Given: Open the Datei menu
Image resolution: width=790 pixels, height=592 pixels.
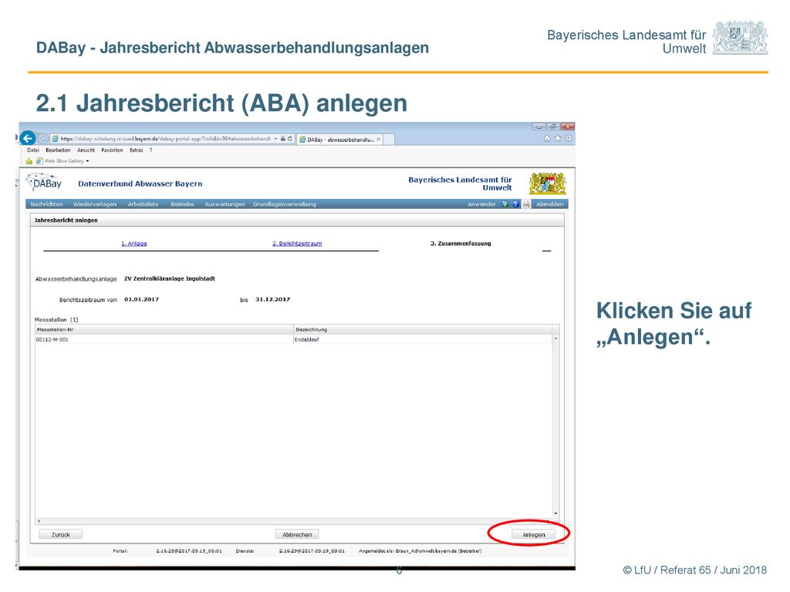Looking at the screenshot, I should (32, 150).
